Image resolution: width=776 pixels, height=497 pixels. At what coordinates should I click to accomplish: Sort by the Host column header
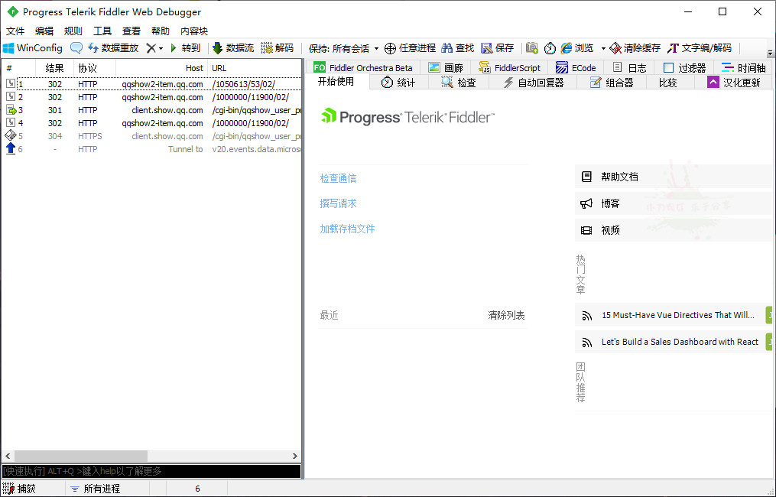[x=162, y=68]
